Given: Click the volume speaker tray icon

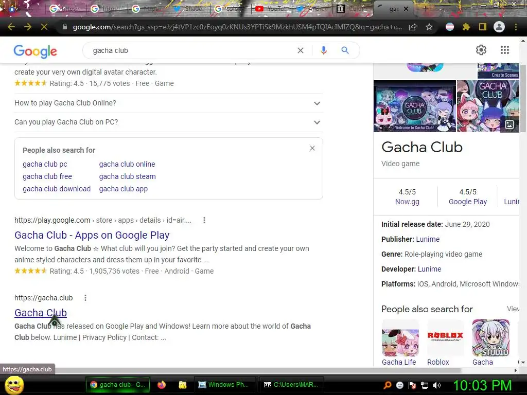Looking at the screenshot, I should 437,385.
